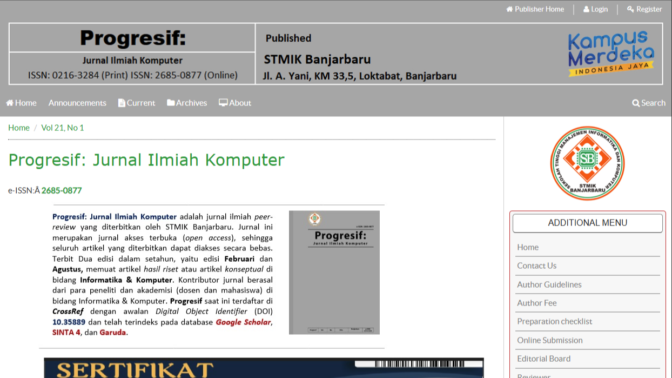View the Editorial Board sidebar link

[x=543, y=359]
